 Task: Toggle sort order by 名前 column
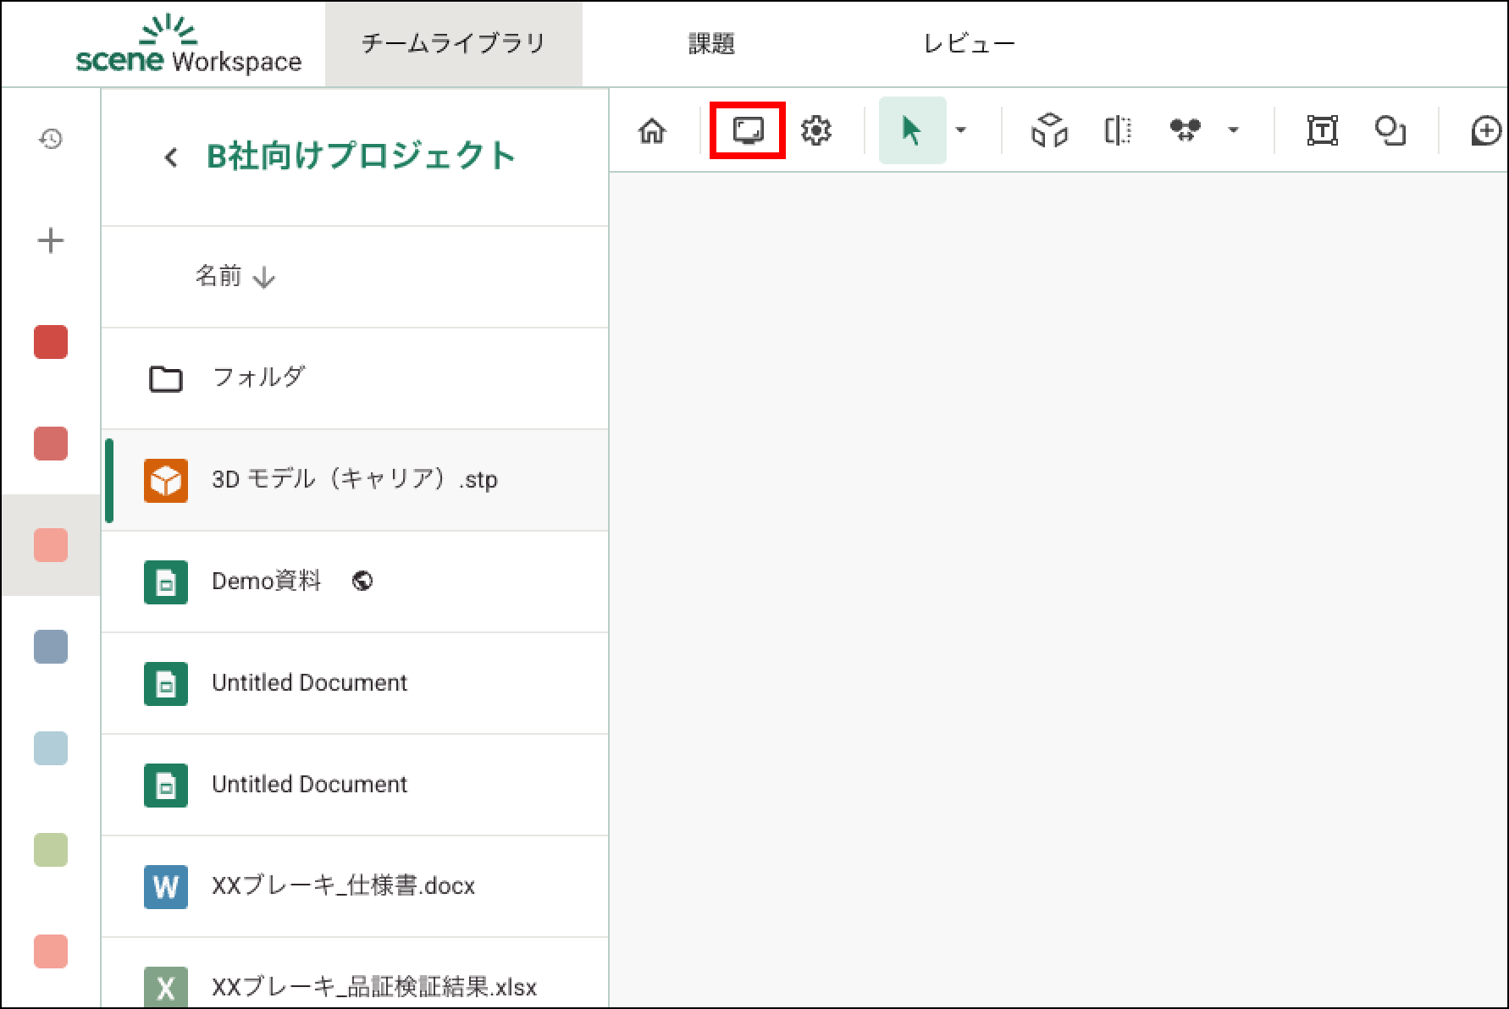click(x=235, y=277)
